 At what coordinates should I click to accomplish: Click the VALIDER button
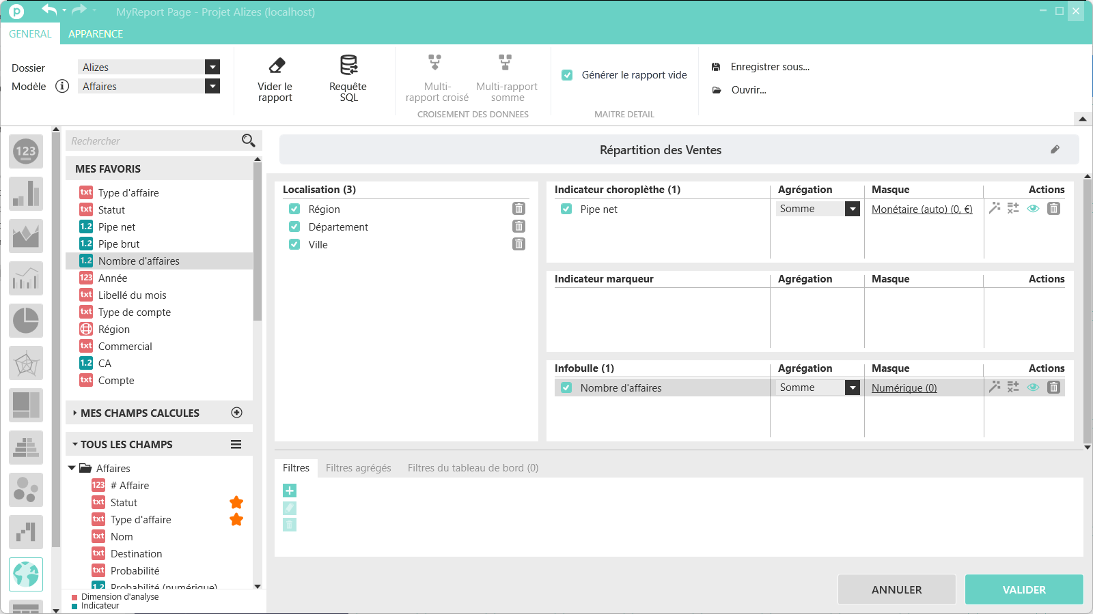(1023, 589)
